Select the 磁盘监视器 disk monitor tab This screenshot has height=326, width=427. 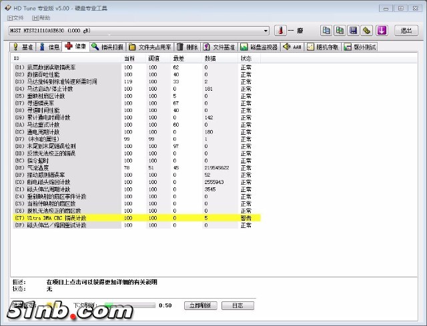[260, 47]
